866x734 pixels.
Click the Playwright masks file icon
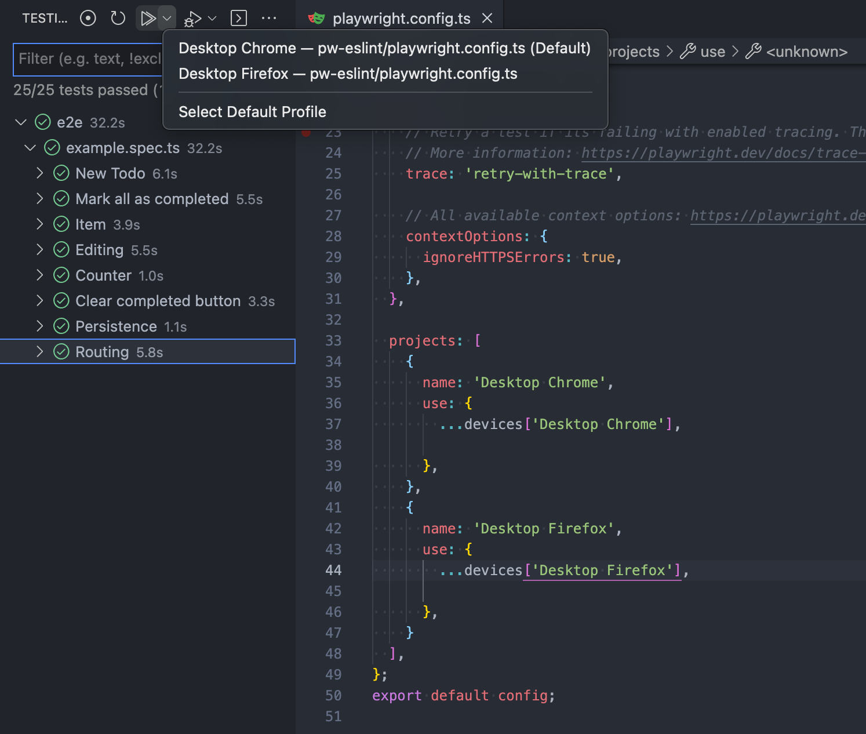coord(316,19)
